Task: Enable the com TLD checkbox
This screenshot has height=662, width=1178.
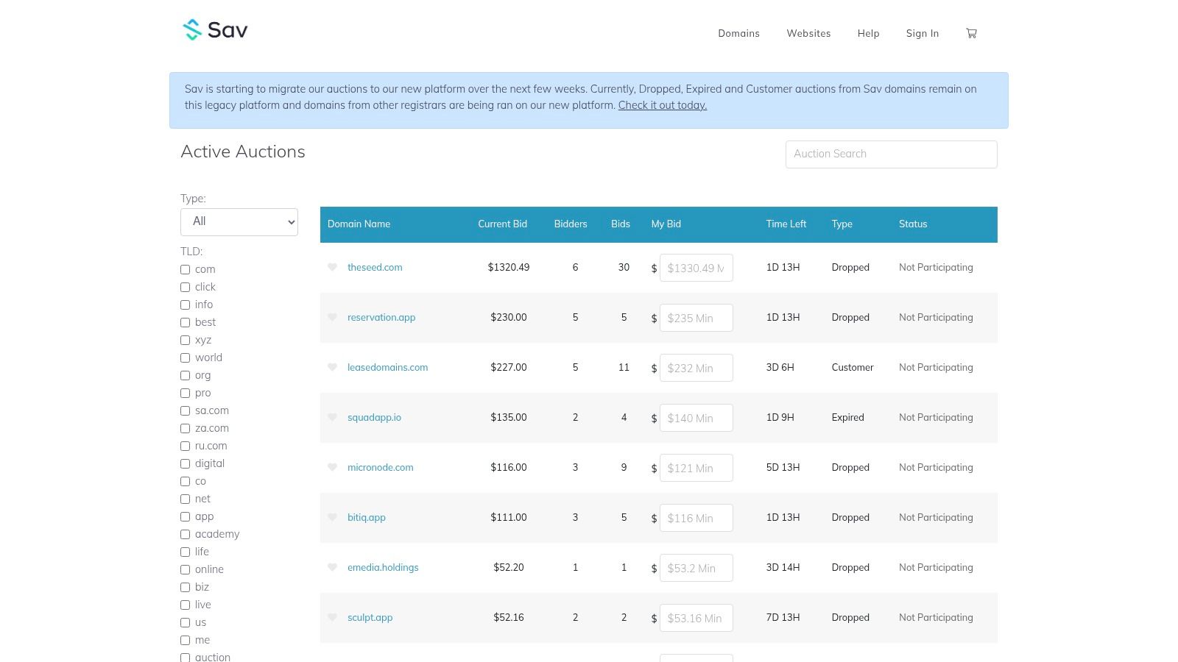Action: (186, 270)
